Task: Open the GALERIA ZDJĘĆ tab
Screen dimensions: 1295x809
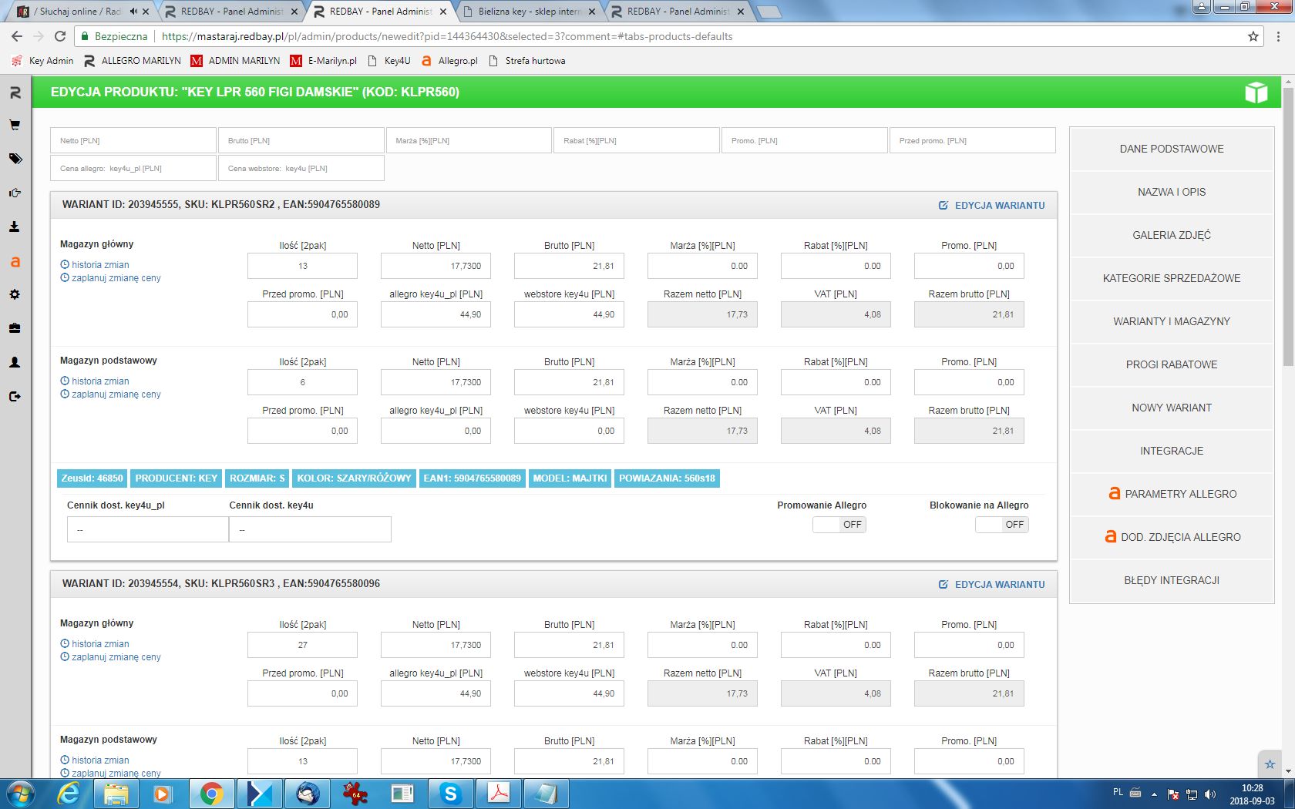Action: pos(1171,235)
